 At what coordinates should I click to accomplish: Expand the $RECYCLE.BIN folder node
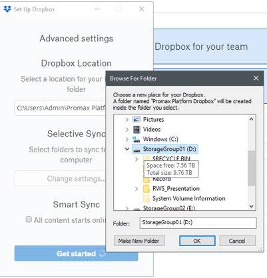pyautogui.click(x=136, y=159)
